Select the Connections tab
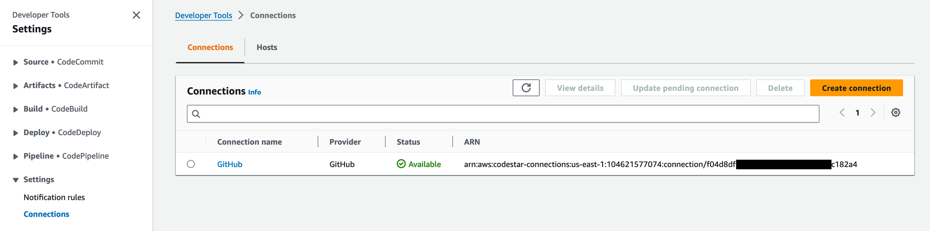The image size is (930, 231). (210, 47)
